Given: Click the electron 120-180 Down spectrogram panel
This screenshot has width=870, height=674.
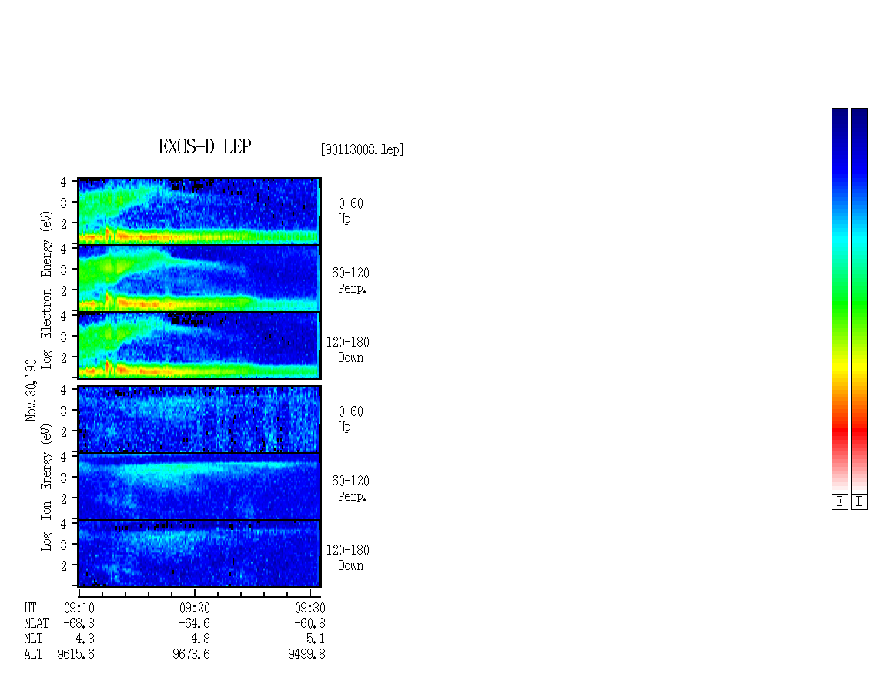Looking at the screenshot, I should click(x=199, y=345).
